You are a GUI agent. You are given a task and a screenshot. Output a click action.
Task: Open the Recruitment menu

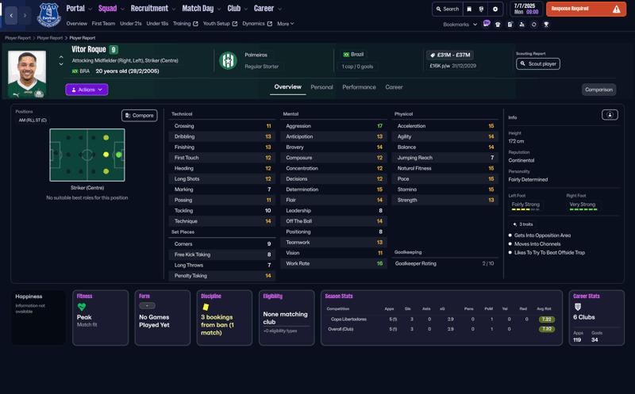coord(153,9)
